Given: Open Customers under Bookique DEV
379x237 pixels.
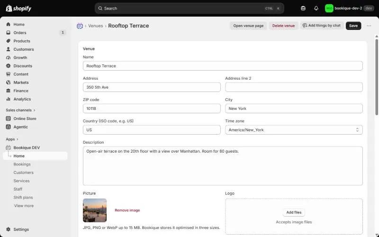Looking at the screenshot, I should (x=23, y=173).
